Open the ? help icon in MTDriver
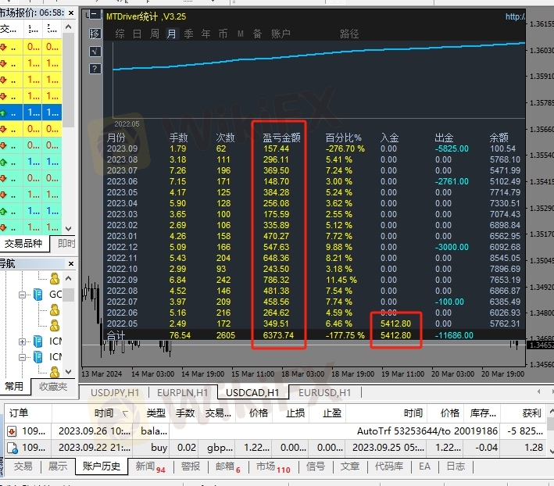This screenshot has height=486, width=554. pos(95,69)
